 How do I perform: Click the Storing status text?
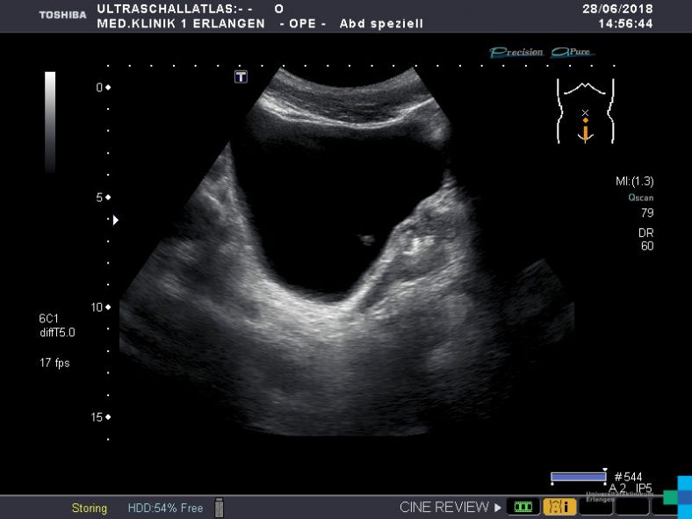click(90, 508)
